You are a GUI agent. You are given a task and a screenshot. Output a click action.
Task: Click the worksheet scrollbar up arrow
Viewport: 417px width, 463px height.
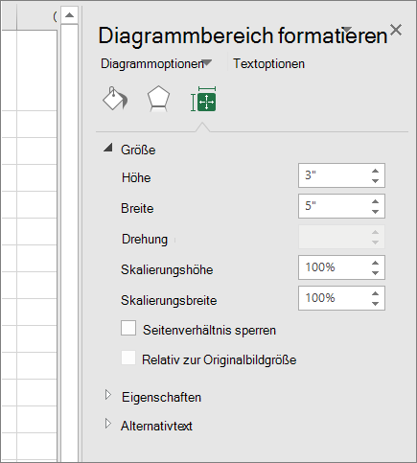click(x=69, y=15)
